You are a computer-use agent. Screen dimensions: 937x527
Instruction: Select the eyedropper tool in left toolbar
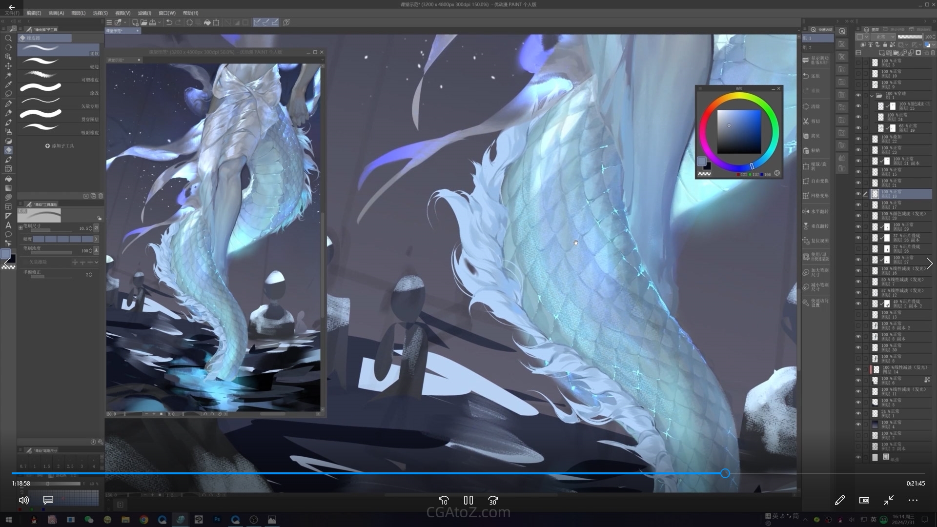click(x=8, y=85)
